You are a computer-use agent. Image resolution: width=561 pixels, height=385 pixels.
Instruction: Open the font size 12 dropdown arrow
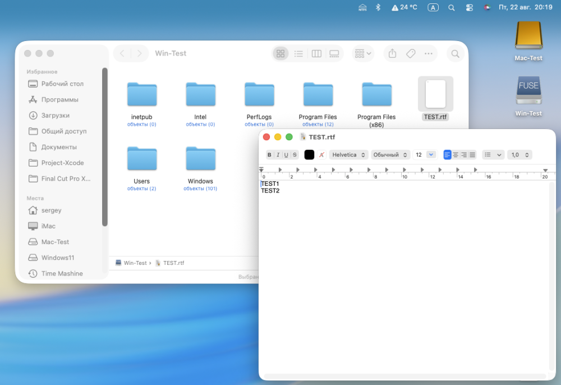pos(431,155)
